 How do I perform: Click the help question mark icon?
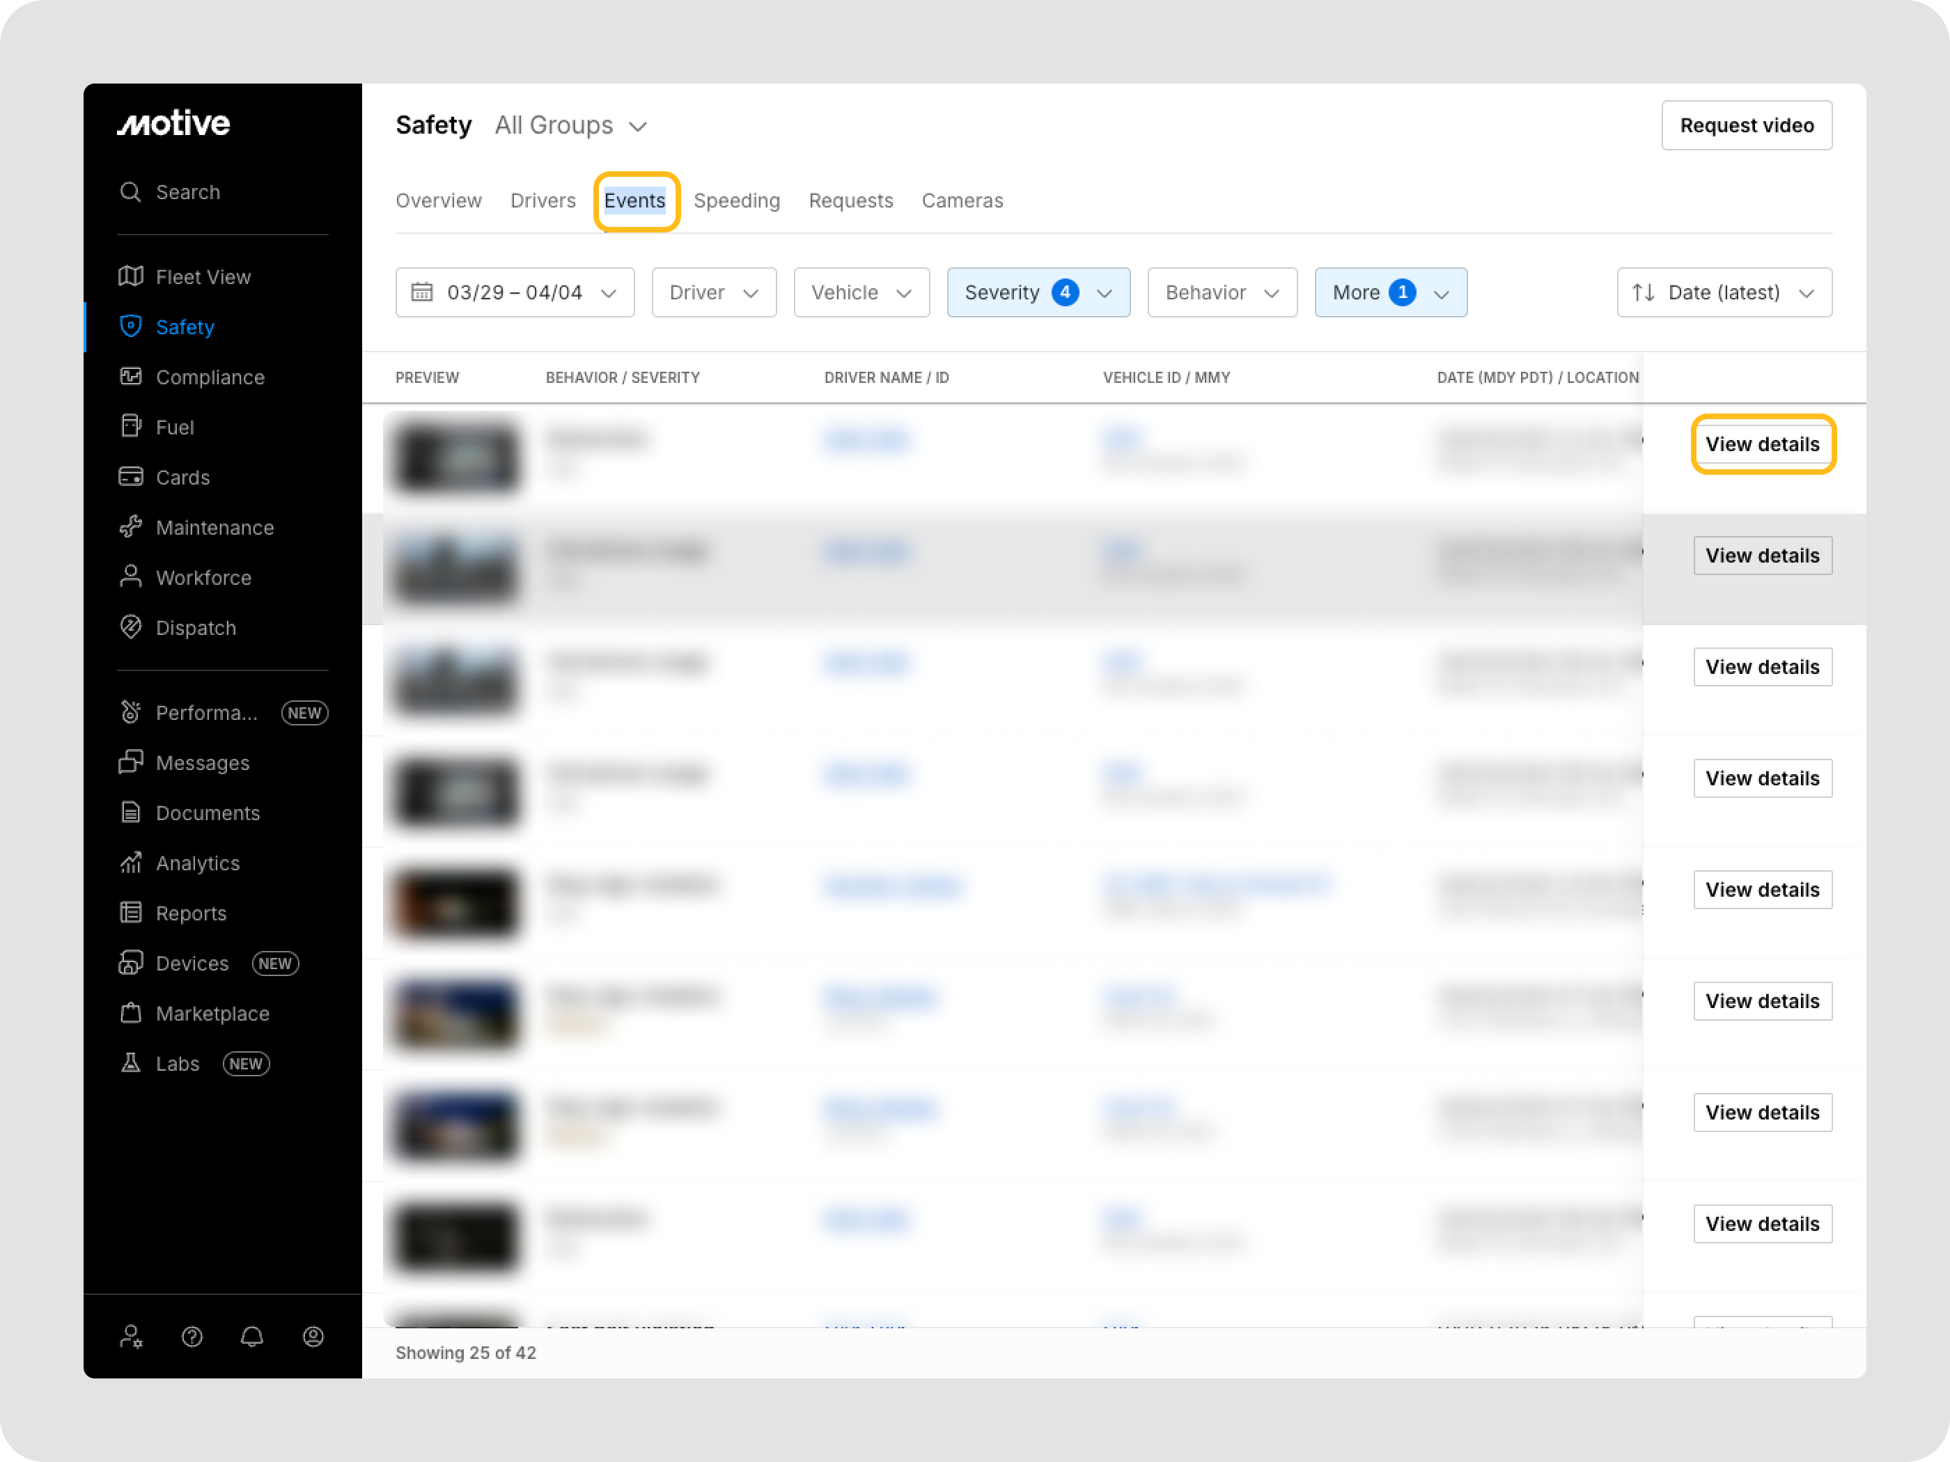[x=192, y=1337]
